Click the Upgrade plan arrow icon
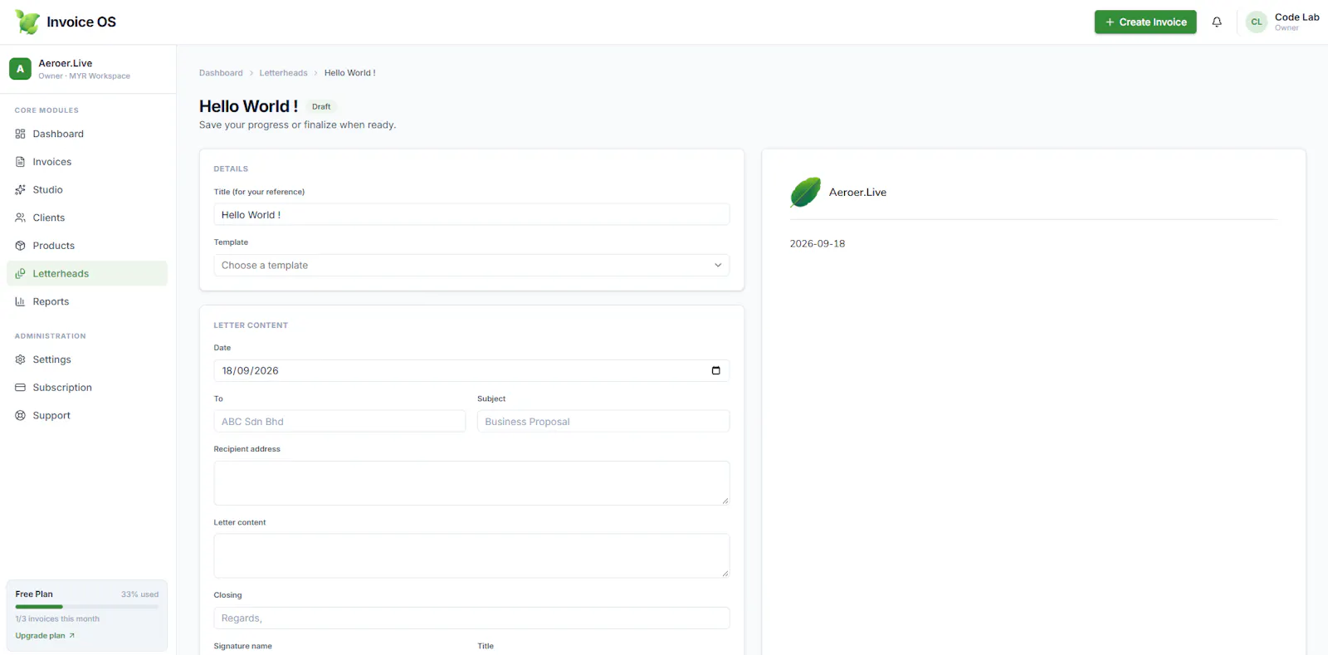Viewport: 1328px width, 655px height. pyautogui.click(x=71, y=636)
